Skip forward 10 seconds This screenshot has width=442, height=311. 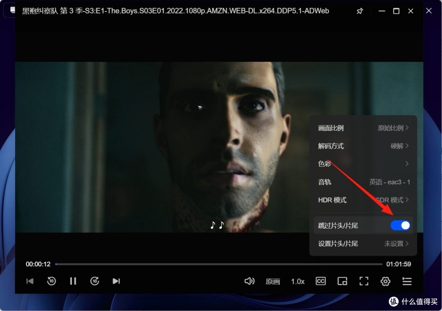95,281
